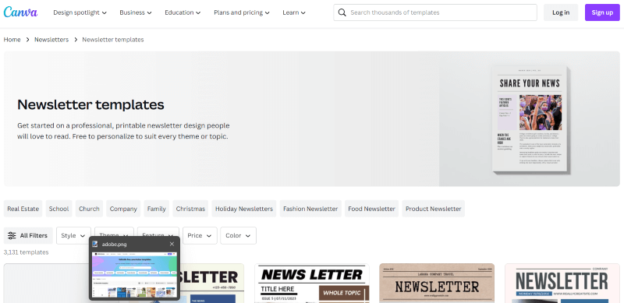Select the Food Newsletter chip

pos(372,209)
